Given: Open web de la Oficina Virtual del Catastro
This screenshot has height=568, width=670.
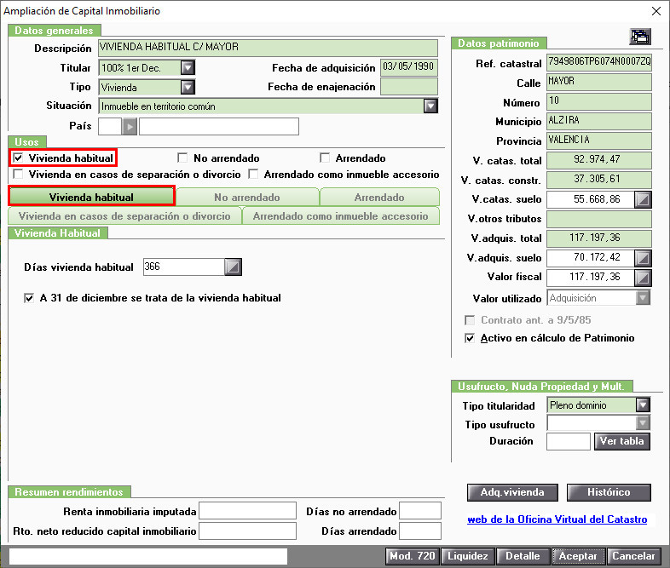Looking at the screenshot, I should pos(557,519).
